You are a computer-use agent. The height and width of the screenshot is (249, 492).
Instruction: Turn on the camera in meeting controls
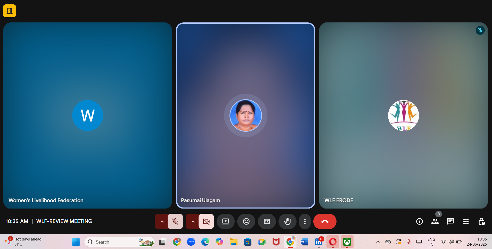(x=206, y=221)
